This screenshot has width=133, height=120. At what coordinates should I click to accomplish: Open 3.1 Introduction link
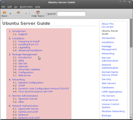[25, 58]
